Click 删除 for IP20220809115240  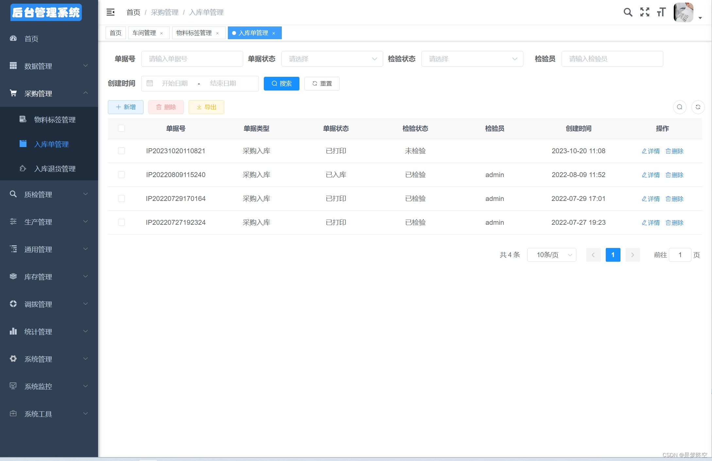(x=674, y=175)
